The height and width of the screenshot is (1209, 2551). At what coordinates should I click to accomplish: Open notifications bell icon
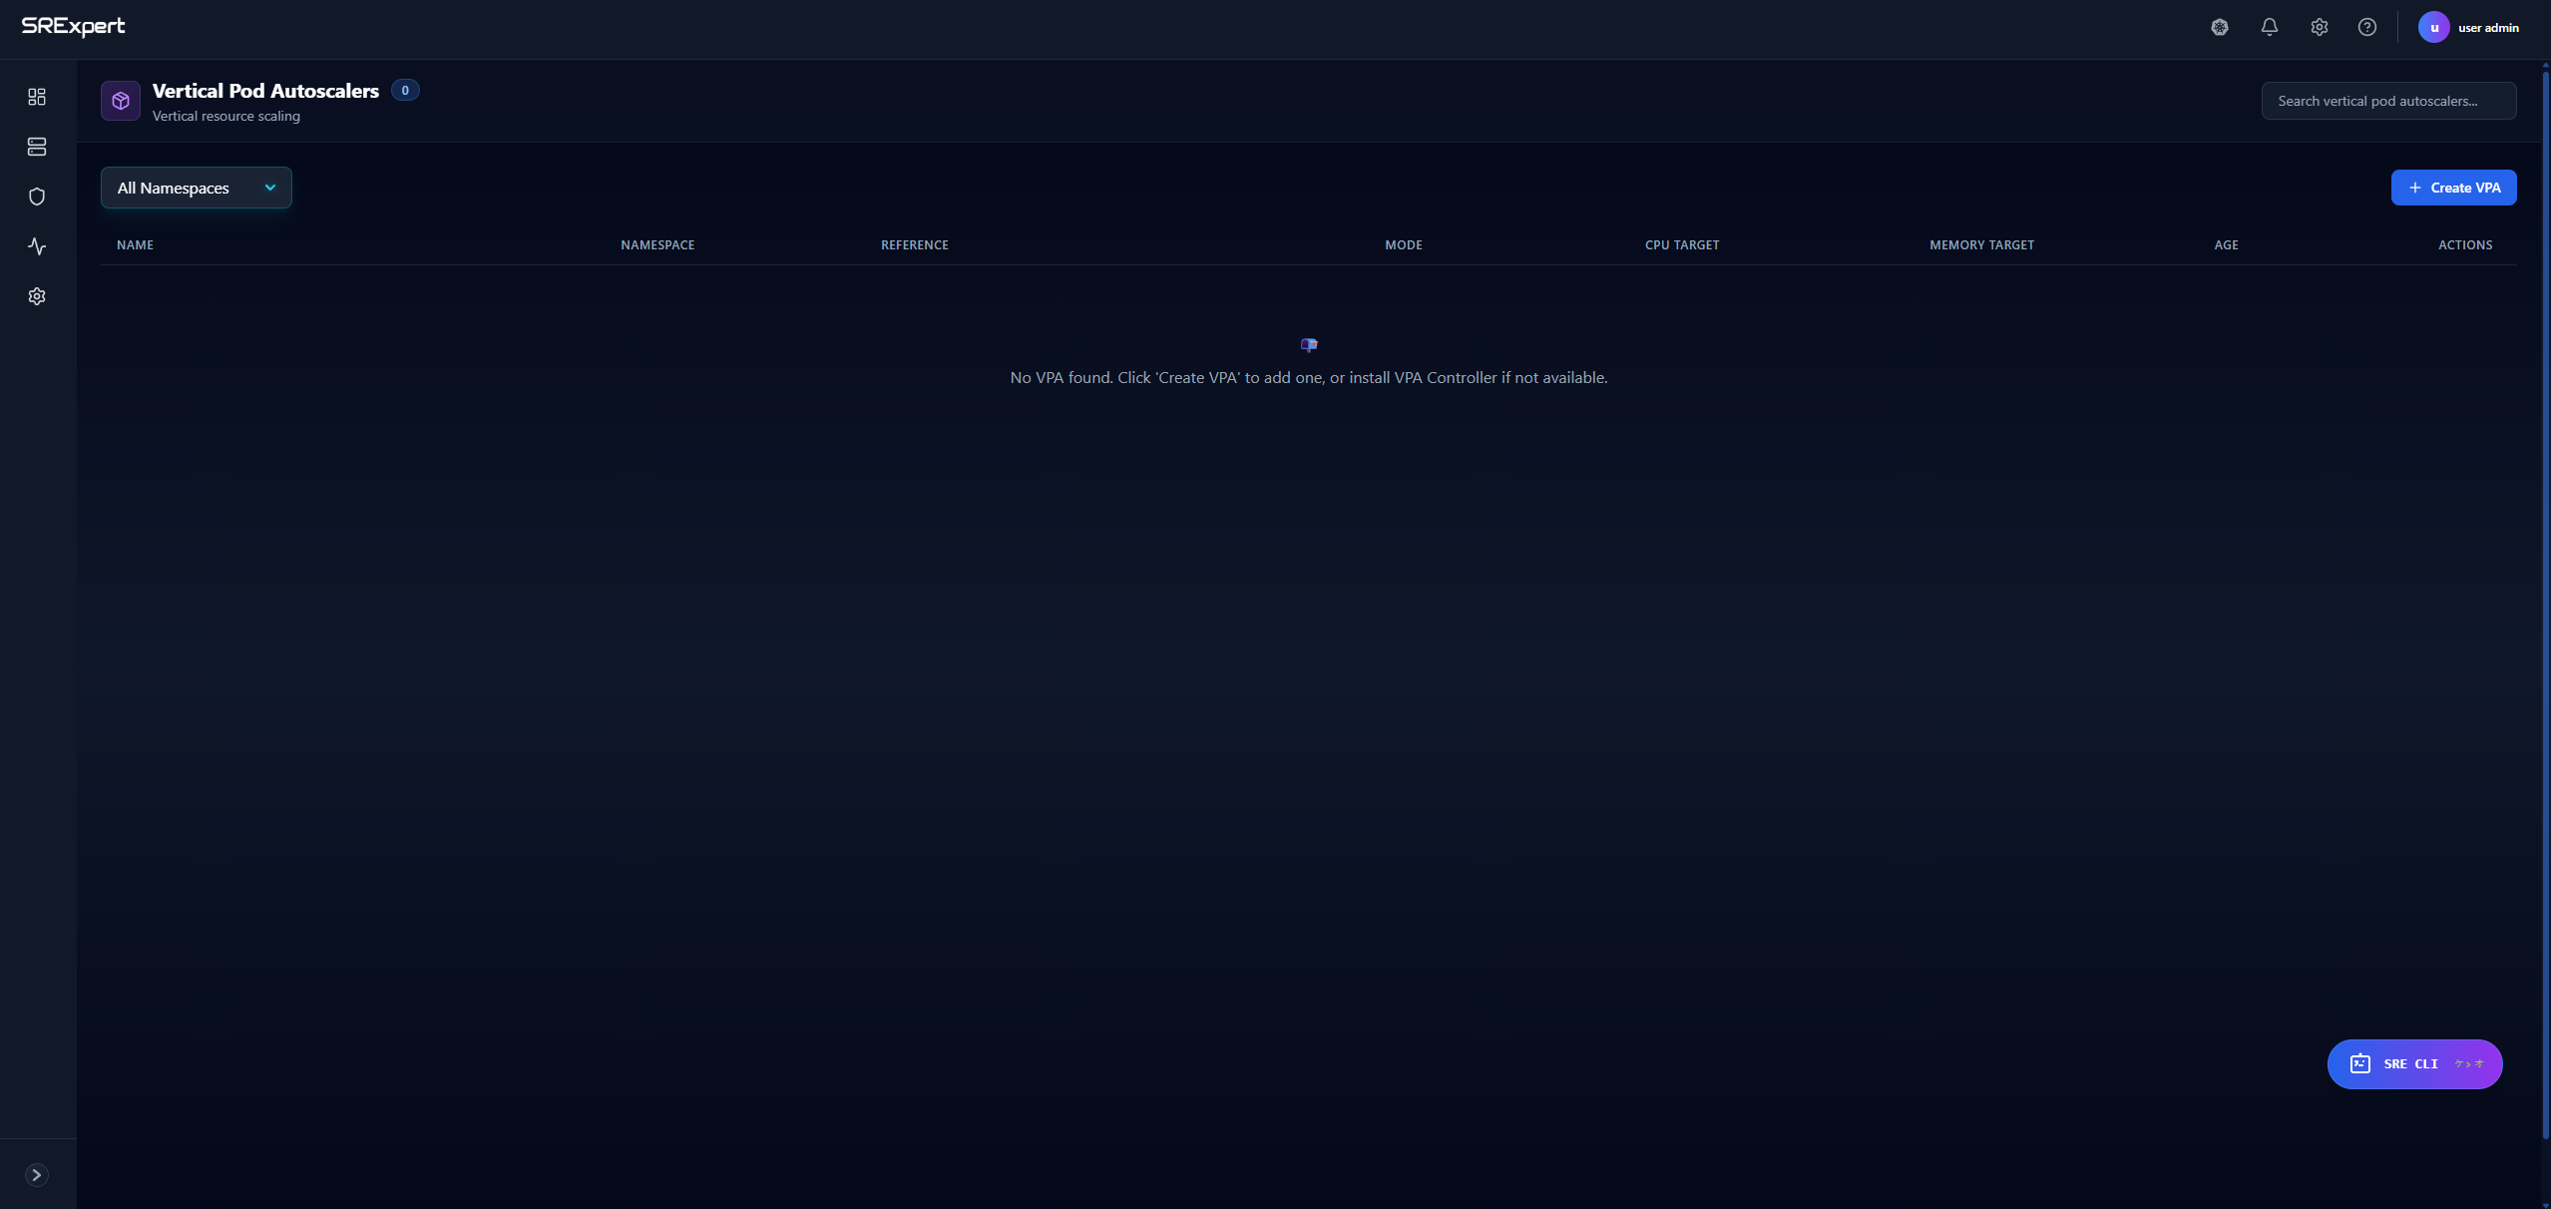[2269, 28]
